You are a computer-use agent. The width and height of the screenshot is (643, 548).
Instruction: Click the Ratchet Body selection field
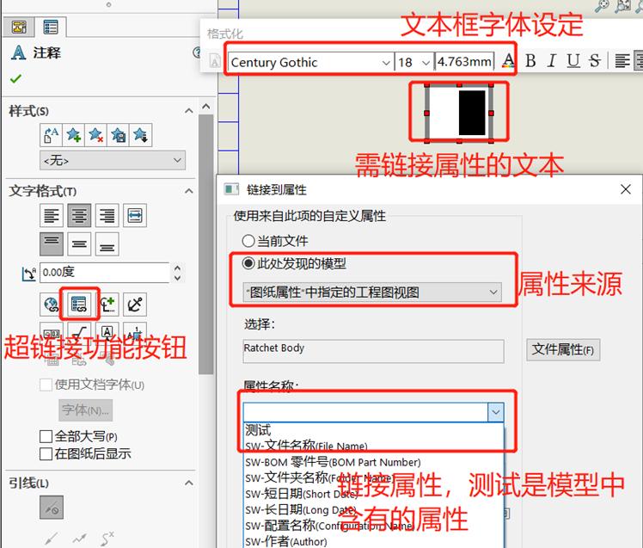(373, 350)
